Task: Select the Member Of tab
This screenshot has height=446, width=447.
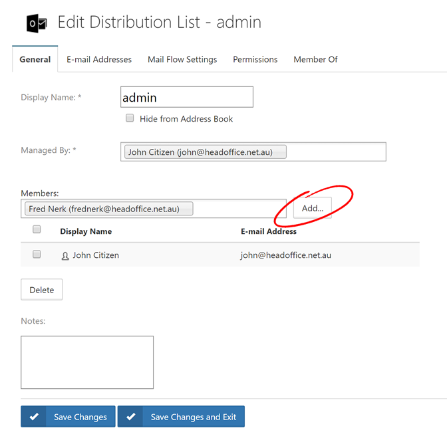Action: [315, 59]
